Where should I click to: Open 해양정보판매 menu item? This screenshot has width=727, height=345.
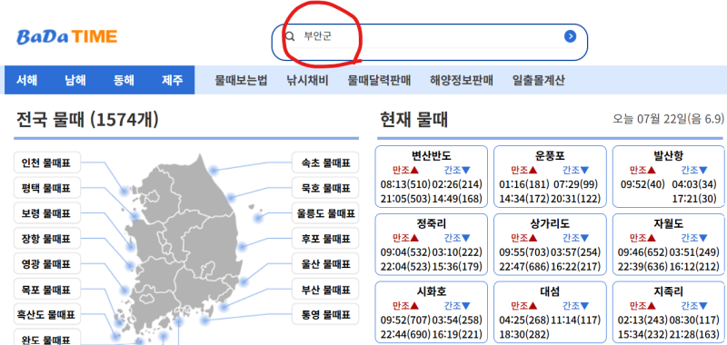462,80
